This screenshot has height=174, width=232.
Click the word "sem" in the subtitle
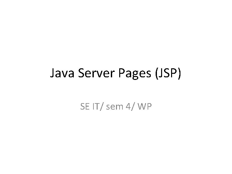tap(115, 107)
